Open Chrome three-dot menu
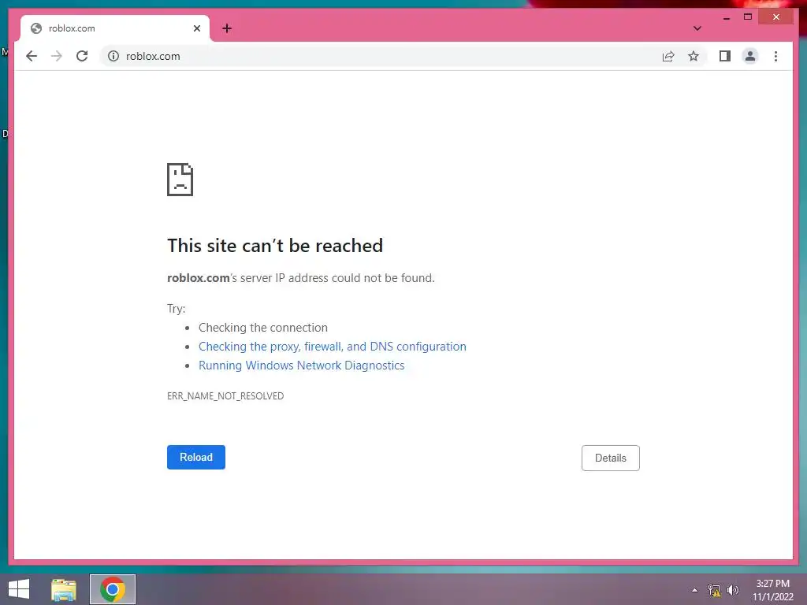This screenshot has height=605, width=807. click(775, 56)
